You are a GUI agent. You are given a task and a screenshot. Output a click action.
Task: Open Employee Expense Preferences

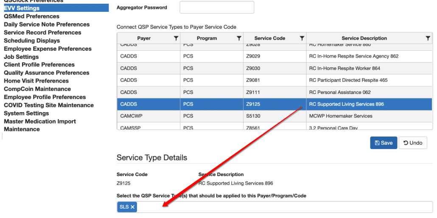click(48, 49)
